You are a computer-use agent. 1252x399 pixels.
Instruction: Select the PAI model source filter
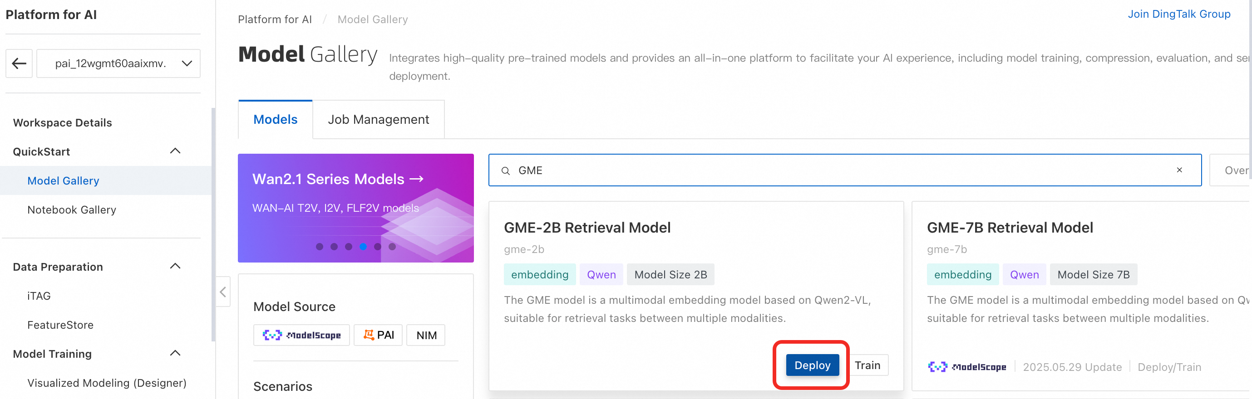coord(378,335)
